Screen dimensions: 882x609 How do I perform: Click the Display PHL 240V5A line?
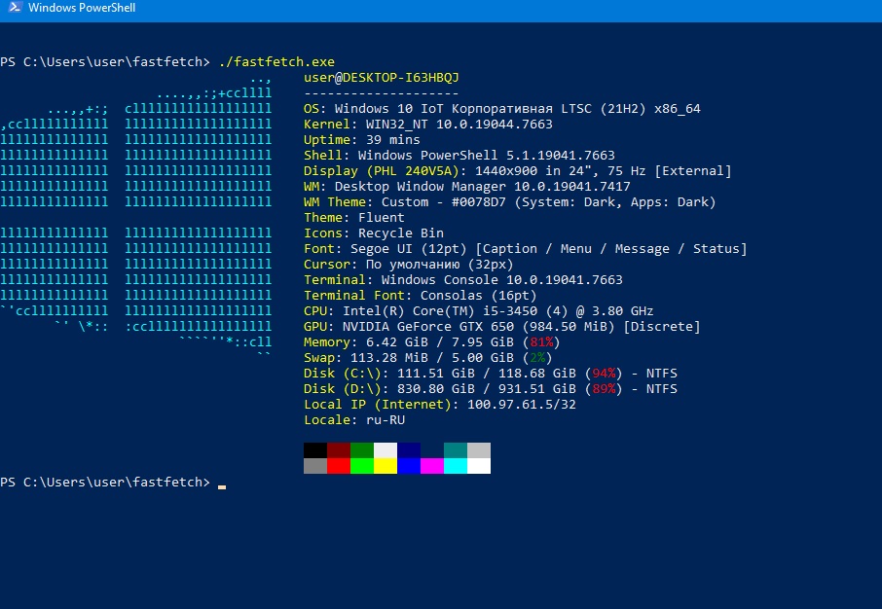(518, 171)
